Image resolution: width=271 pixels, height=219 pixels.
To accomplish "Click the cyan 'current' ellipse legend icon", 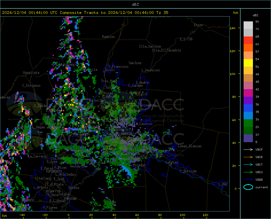I will [x=248, y=187].
